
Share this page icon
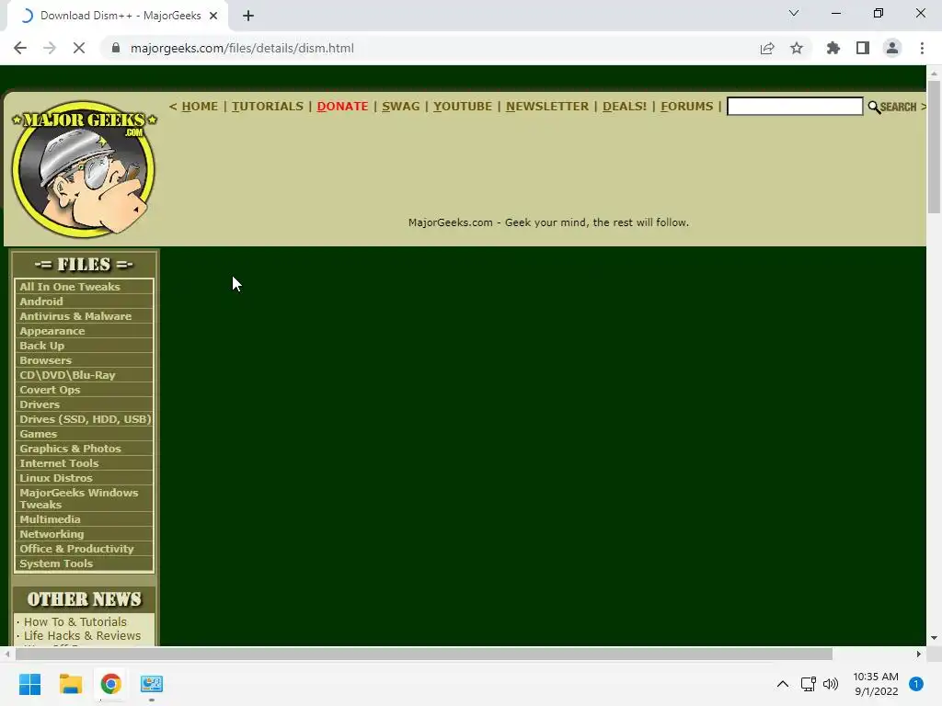(x=767, y=48)
